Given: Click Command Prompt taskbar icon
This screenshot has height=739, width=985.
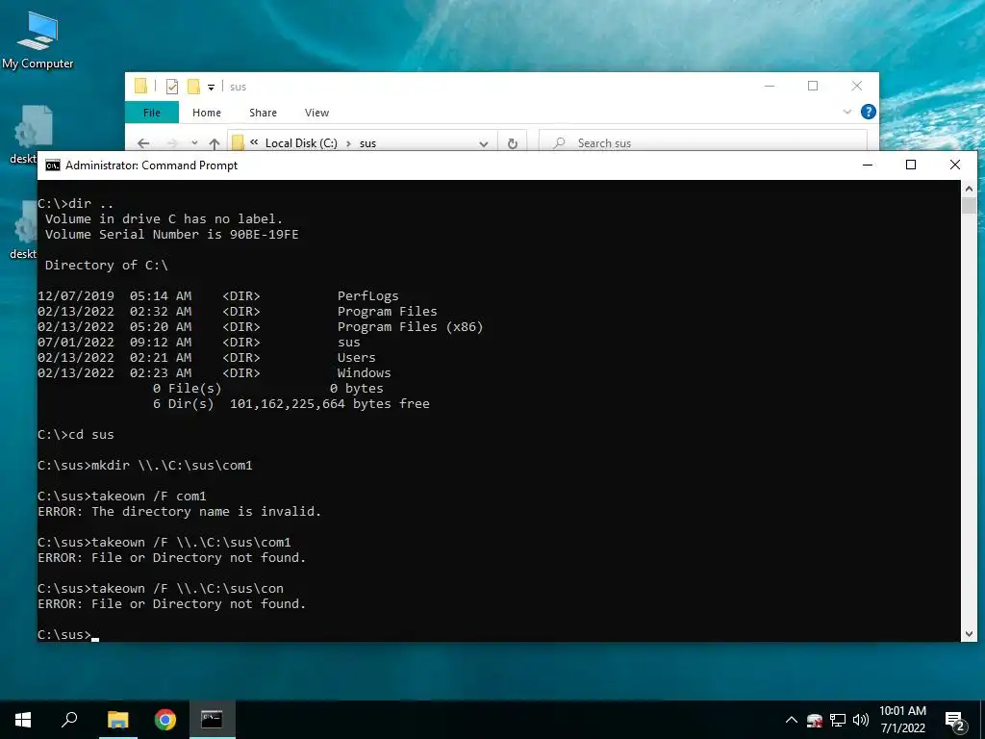Looking at the screenshot, I should click(212, 720).
